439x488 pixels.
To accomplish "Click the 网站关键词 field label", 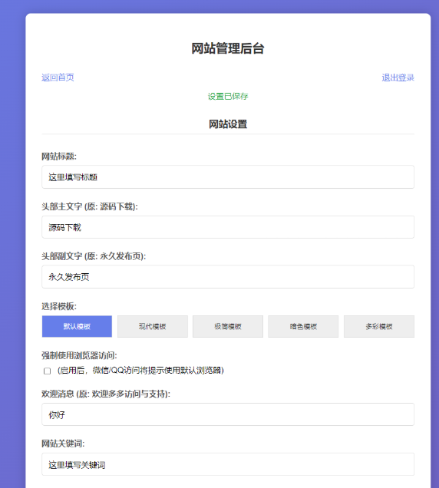I will (63, 443).
